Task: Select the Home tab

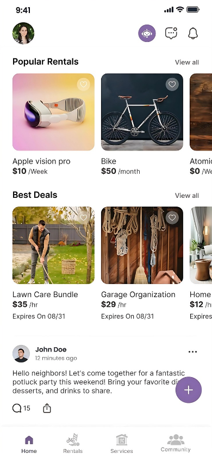Action: [x=29, y=444]
